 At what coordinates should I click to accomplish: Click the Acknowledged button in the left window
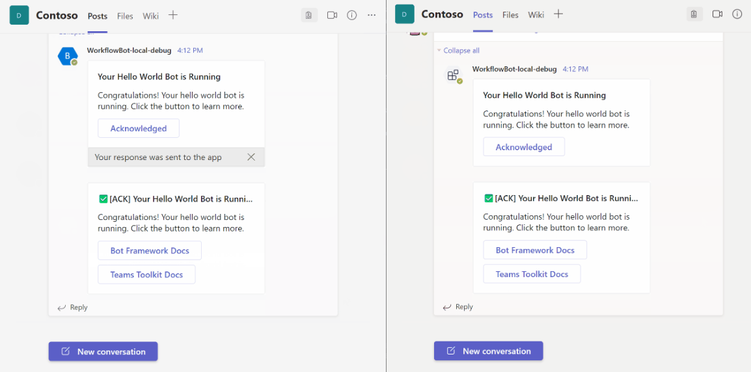tap(139, 128)
